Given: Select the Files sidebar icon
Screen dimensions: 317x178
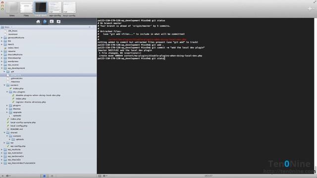Looking at the screenshot, I should pos(45,22).
